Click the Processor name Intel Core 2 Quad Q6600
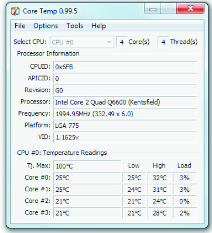This screenshot has height=233, width=212. (x=125, y=102)
